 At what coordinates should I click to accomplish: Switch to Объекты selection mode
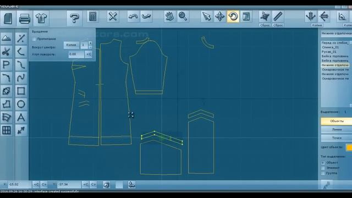pyautogui.click(x=337, y=121)
